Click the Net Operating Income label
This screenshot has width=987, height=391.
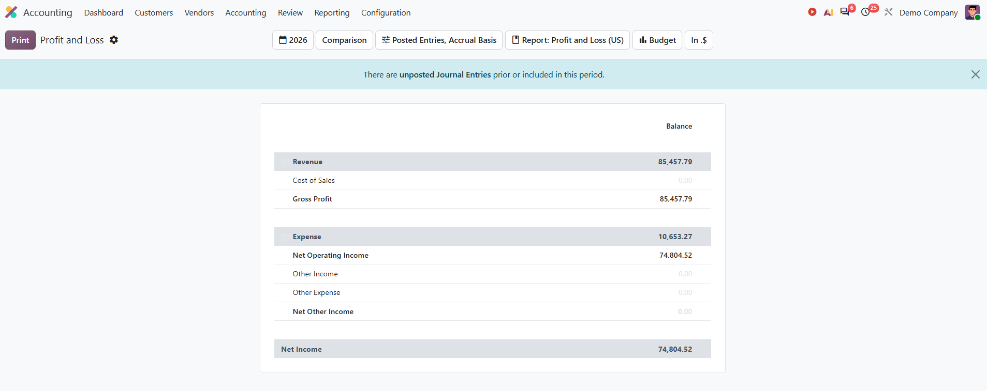click(x=330, y=255)
